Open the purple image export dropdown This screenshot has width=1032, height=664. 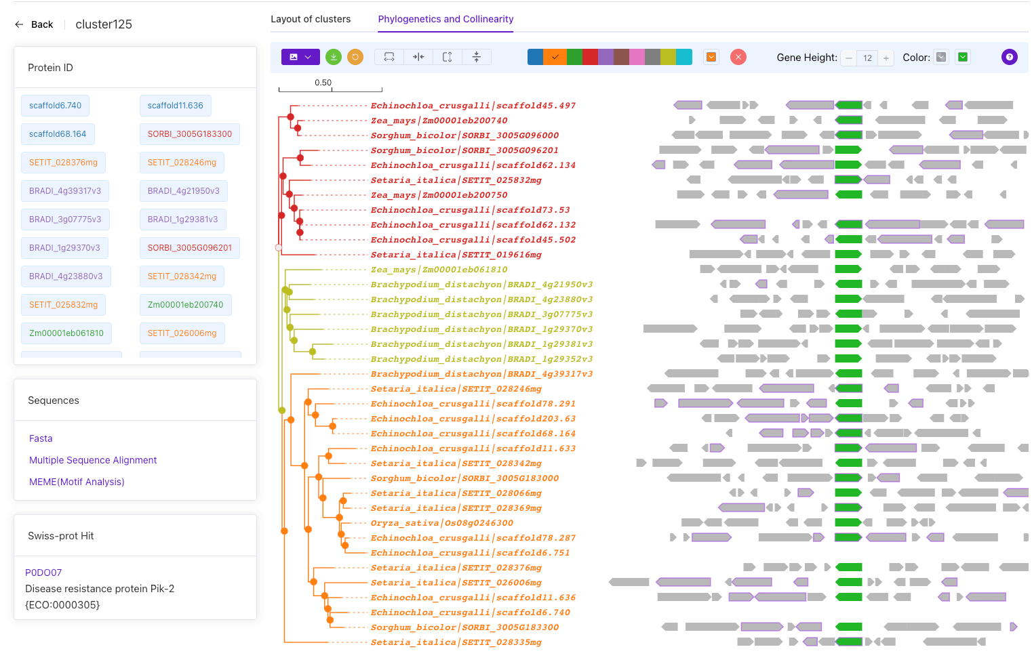pyautogui.click(x=300, y=58)
